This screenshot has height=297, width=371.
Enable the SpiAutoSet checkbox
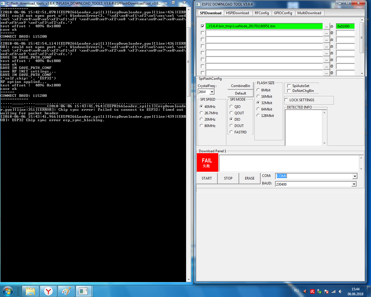coord(289,86)
